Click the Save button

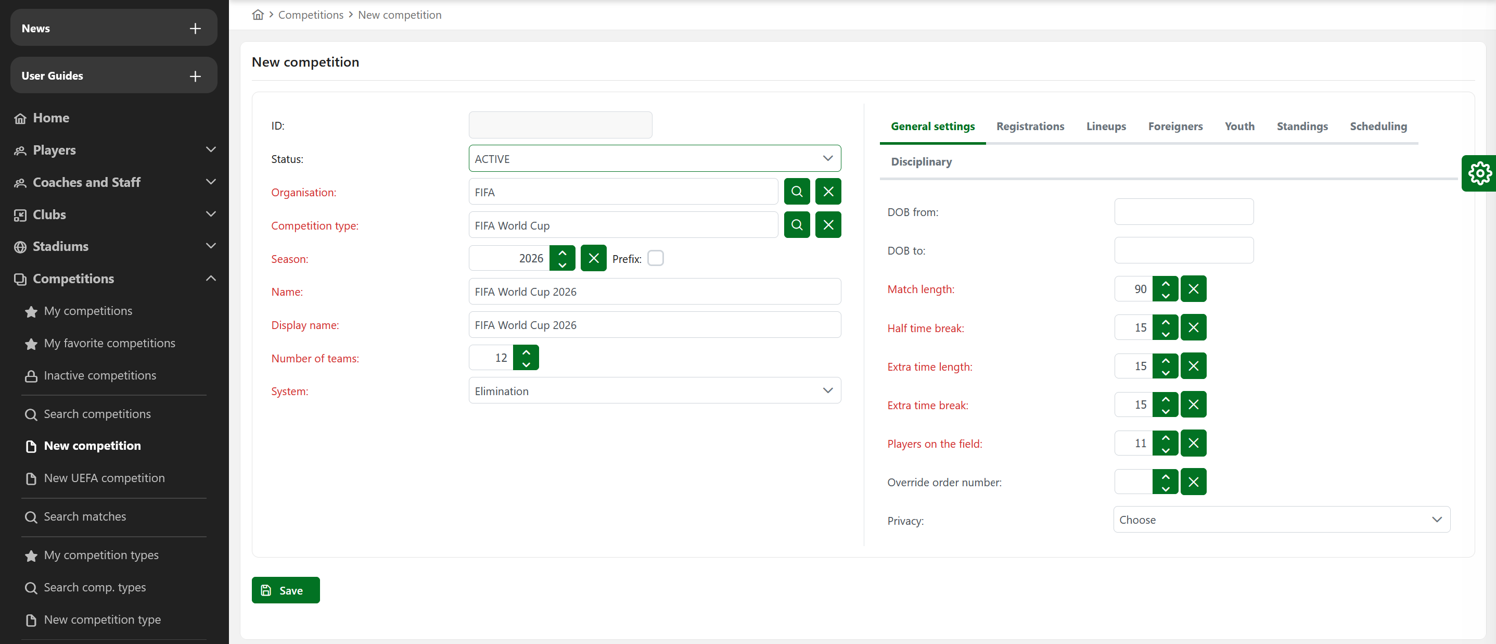click(285, 590)
